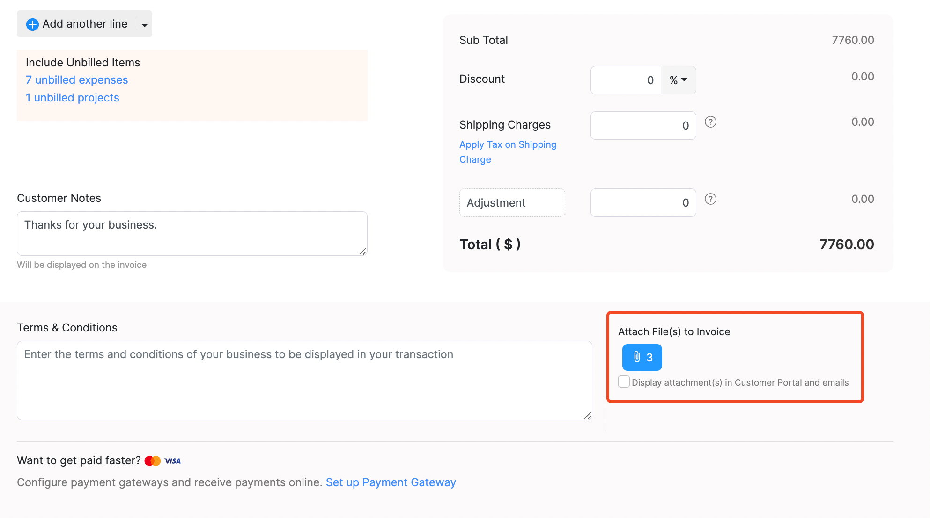Viewport: 930px width, 518px height.
Task: Open the Add another line dropdown arrow
Action: (x=145, y=25)
